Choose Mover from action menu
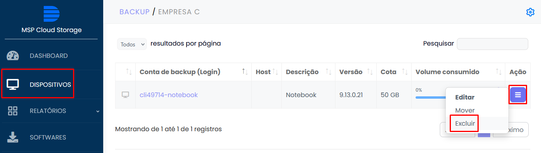The image size is (541, 153). (x=465, y=110)
